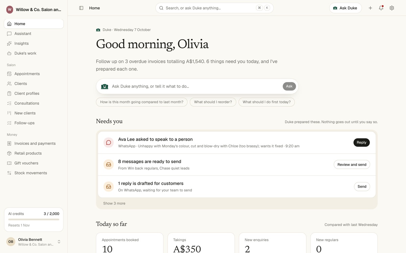The image size is (406, 253).
Task: Click '8 messages are ready to send'
Action: point(150,162)
